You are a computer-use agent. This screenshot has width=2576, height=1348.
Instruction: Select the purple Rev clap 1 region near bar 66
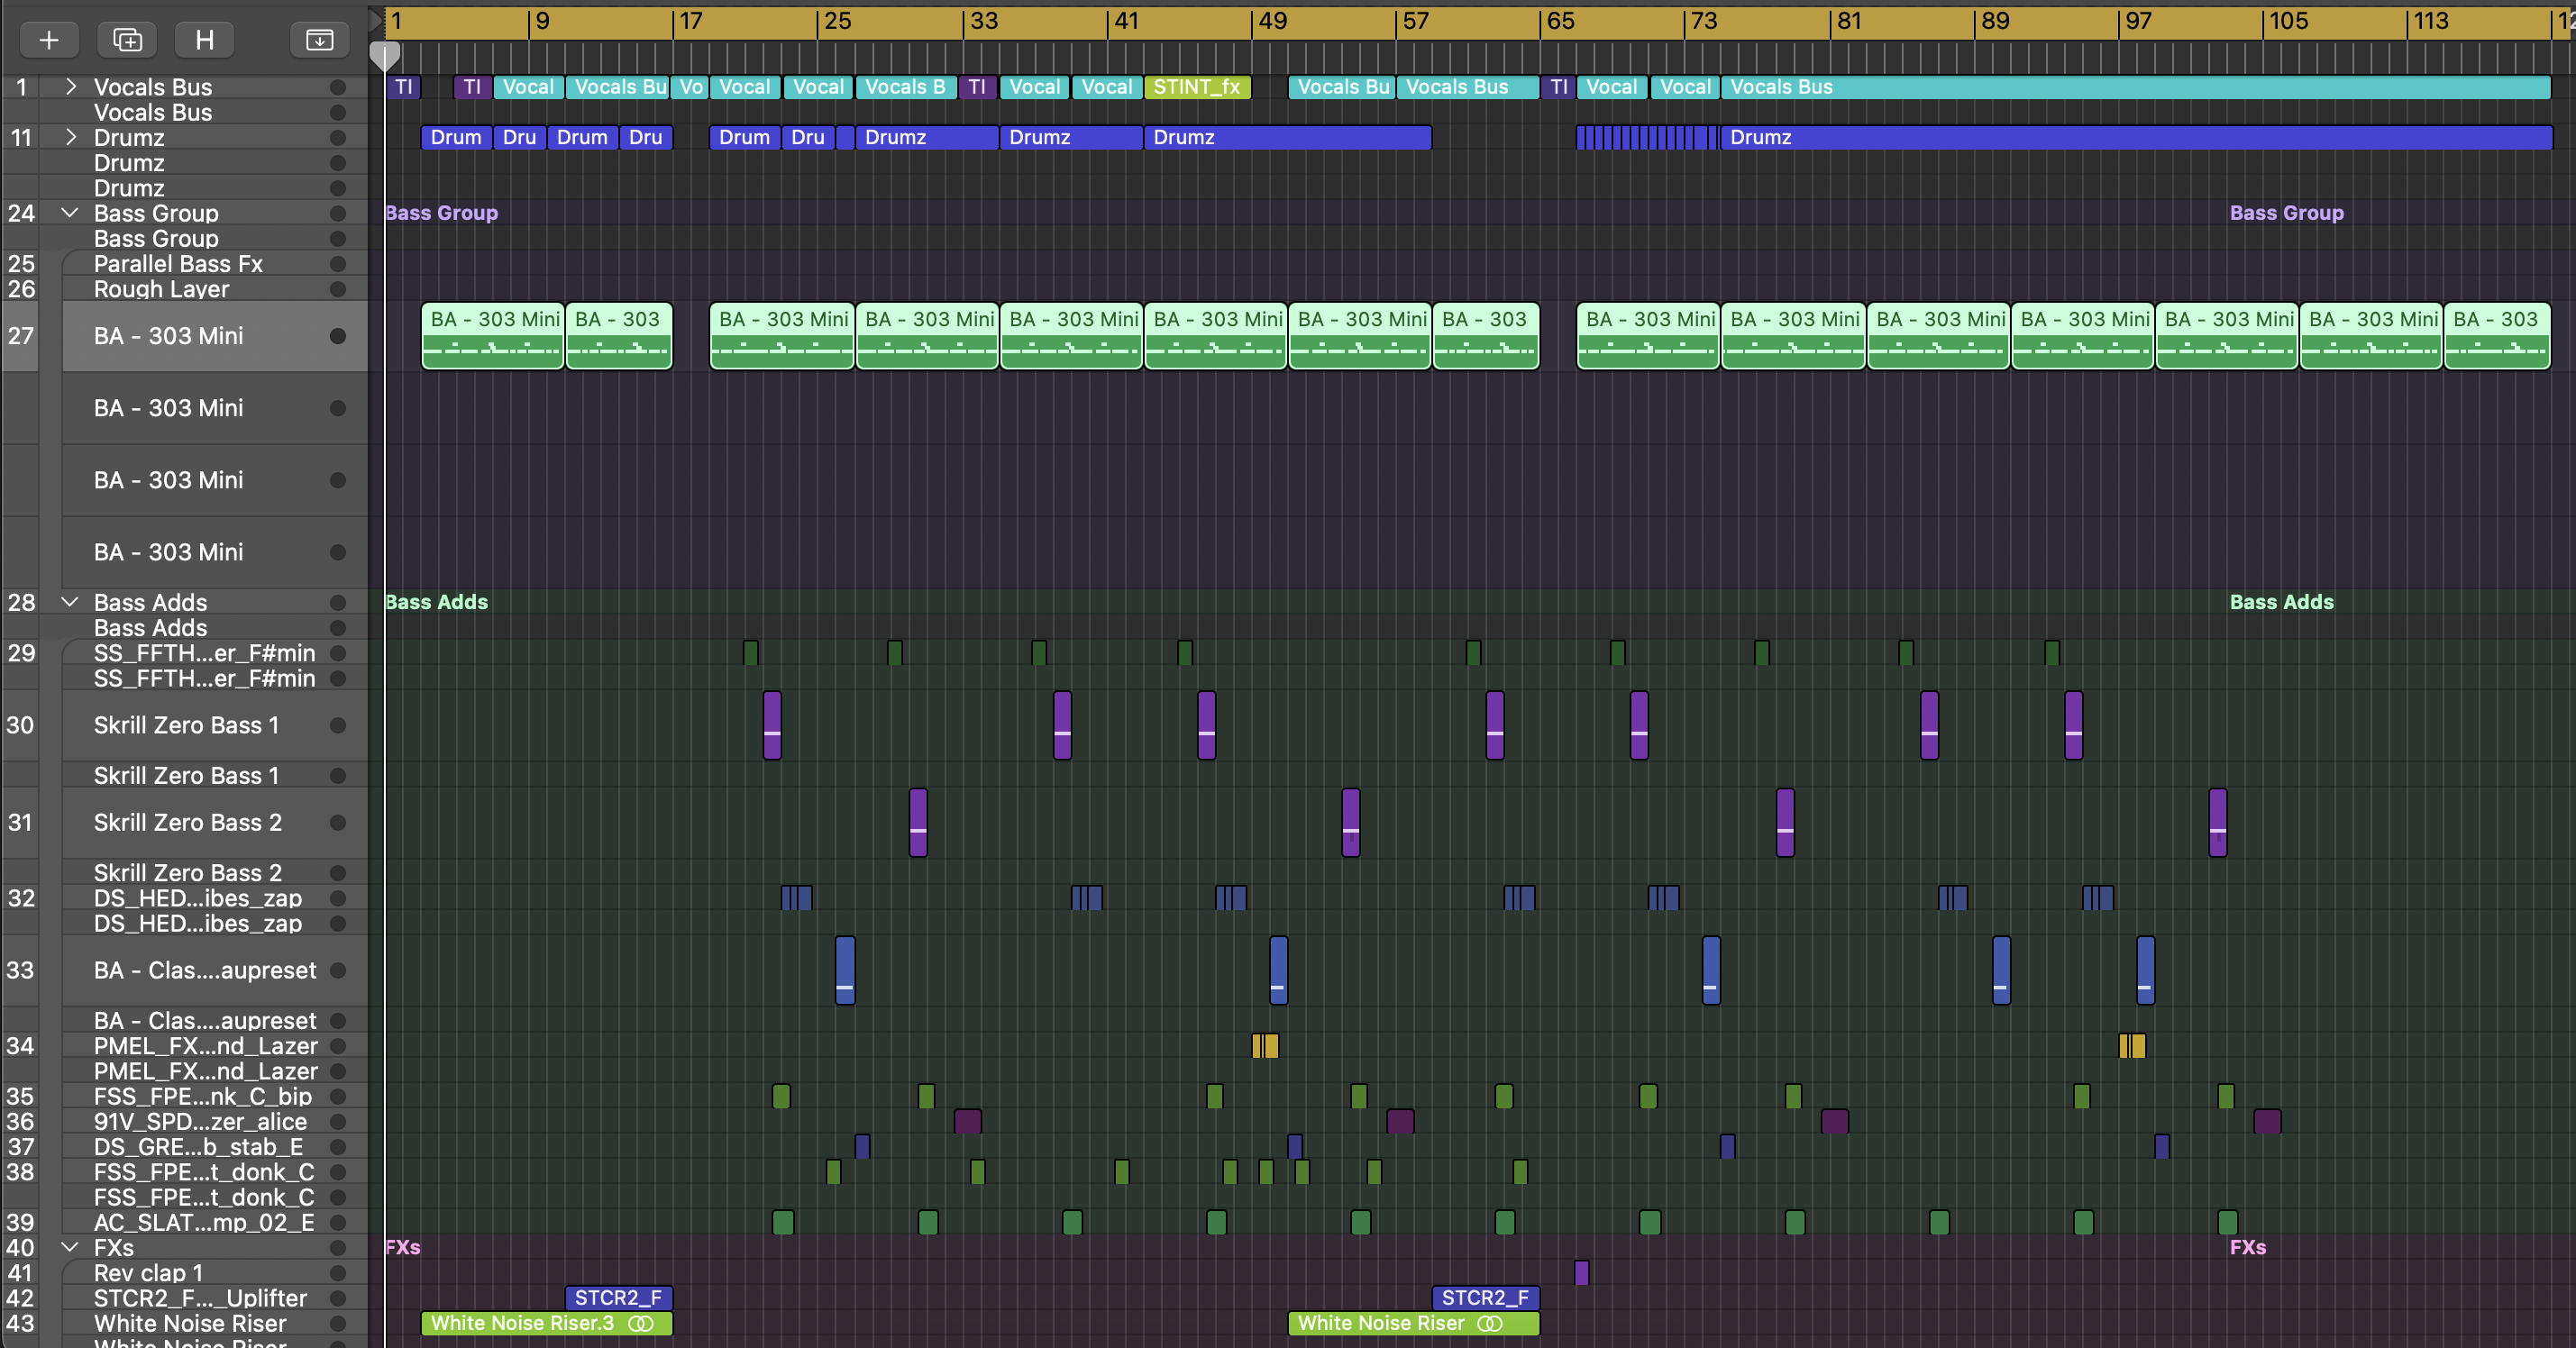click(1582, 1273)
